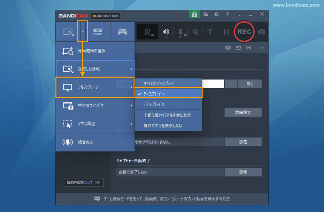Open output folder icon in title bar
Image resolution: width=324 pixels, height=212 pixels.
[x=205, y=14]
